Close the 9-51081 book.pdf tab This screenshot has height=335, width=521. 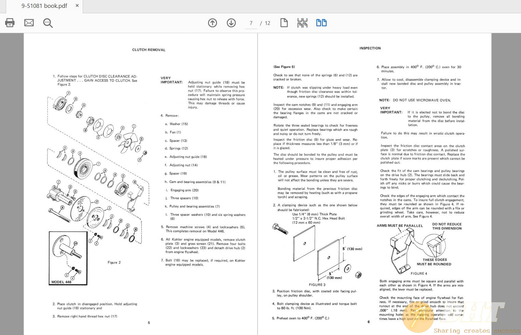tap(77, 6)
